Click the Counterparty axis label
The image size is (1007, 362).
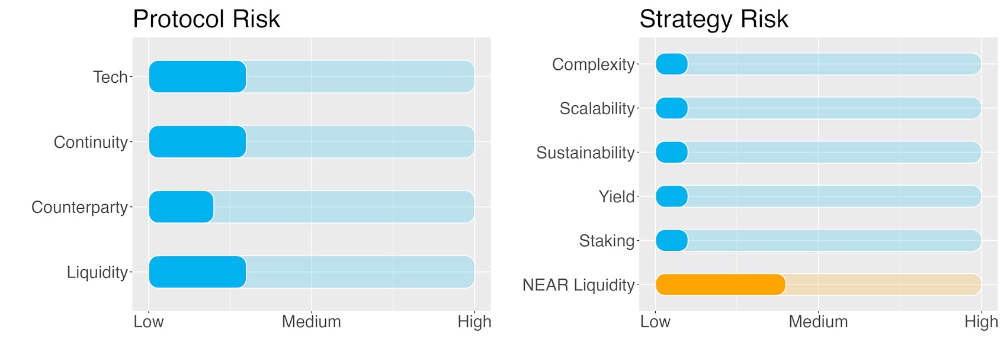click(79, 207)
